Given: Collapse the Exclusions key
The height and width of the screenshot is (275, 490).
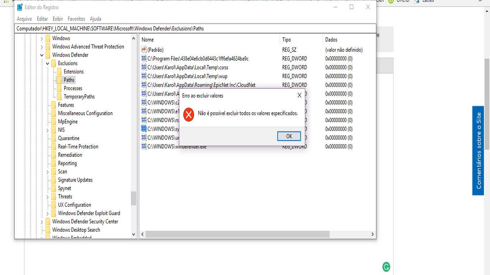Looking at the screenshot, I should pos(48,63).
